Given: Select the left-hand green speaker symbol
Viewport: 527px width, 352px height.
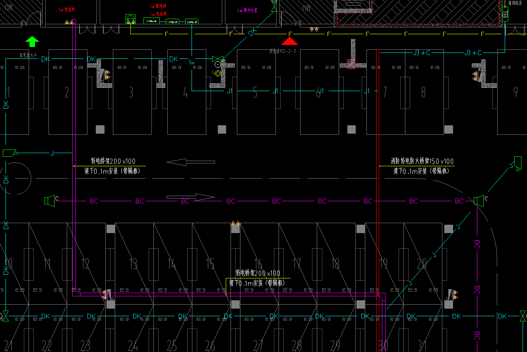Looking at the screenshot, I should (50, 201).
